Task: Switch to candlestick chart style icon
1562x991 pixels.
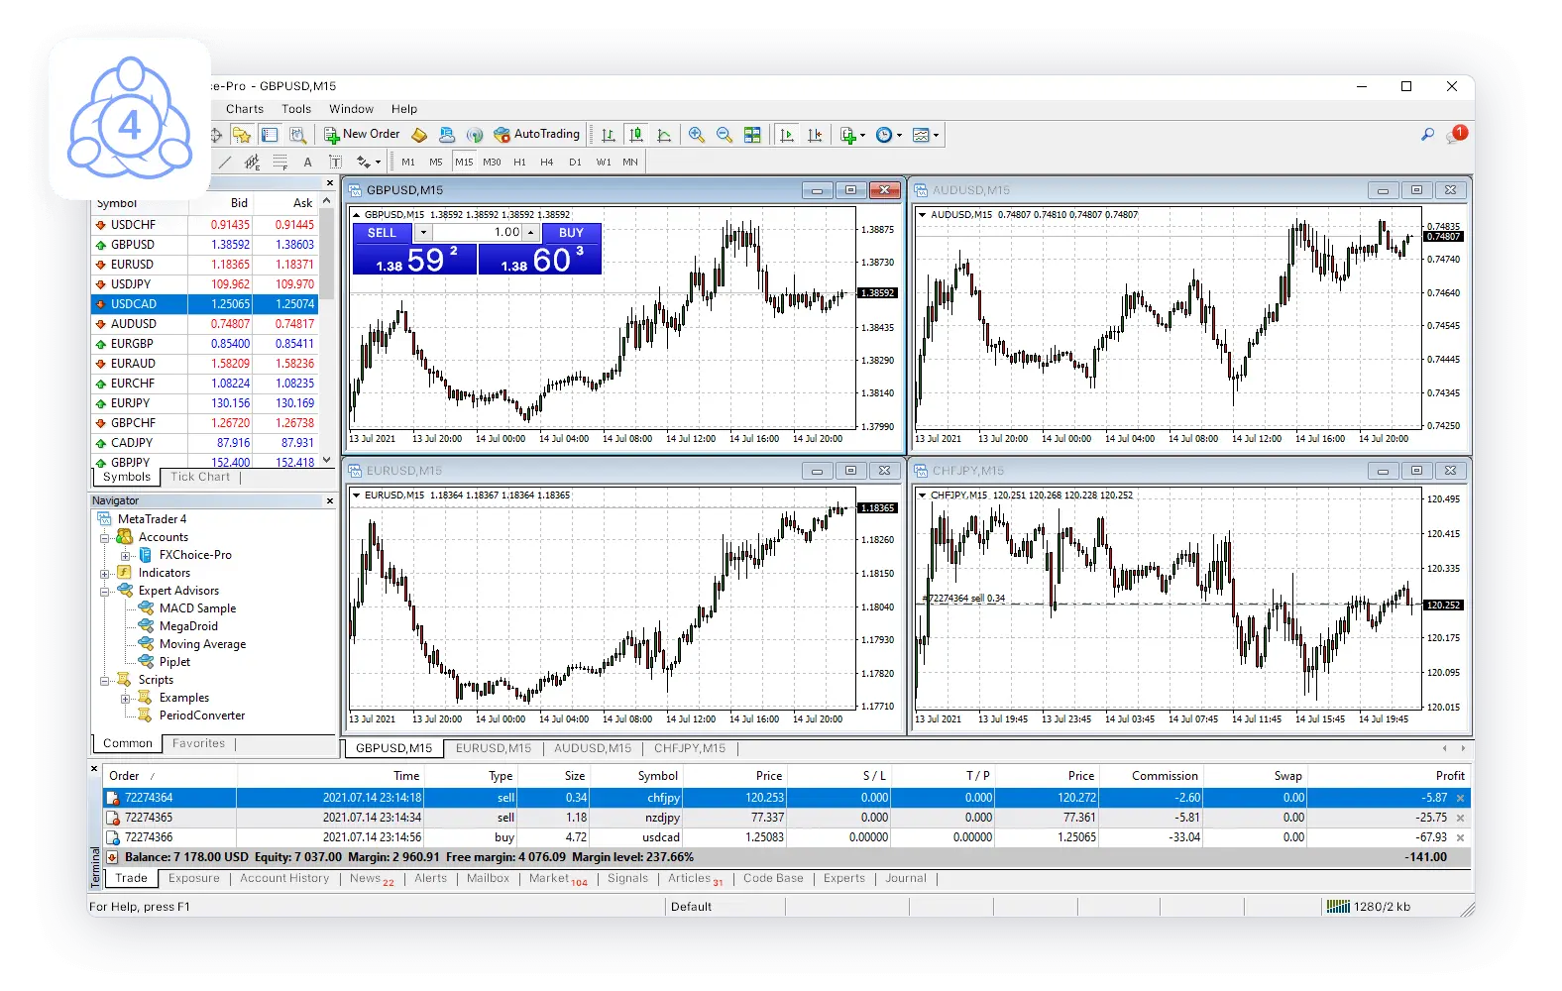Action: click(636, 135)
